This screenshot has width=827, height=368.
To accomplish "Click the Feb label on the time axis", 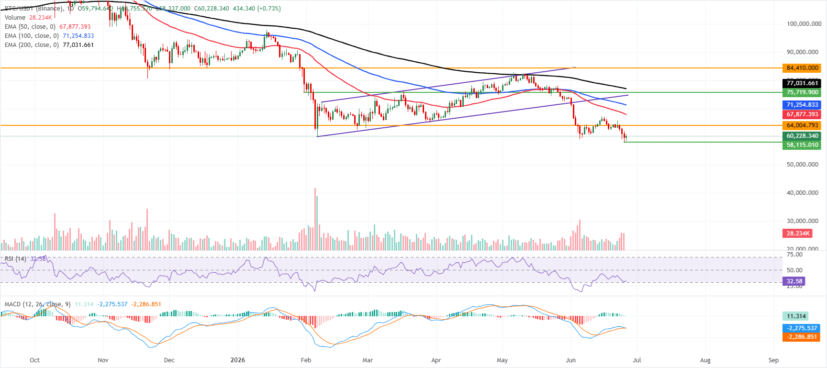I will pyautogui.click(x=306, y=360).
